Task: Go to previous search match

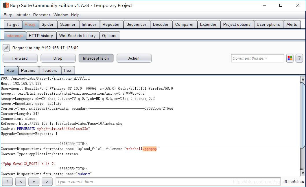Action: (x=21, y=181)
